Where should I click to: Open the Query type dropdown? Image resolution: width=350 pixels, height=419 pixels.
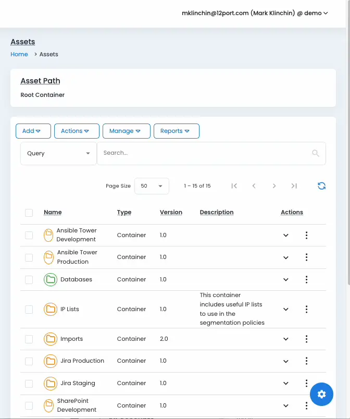[58, 154]
